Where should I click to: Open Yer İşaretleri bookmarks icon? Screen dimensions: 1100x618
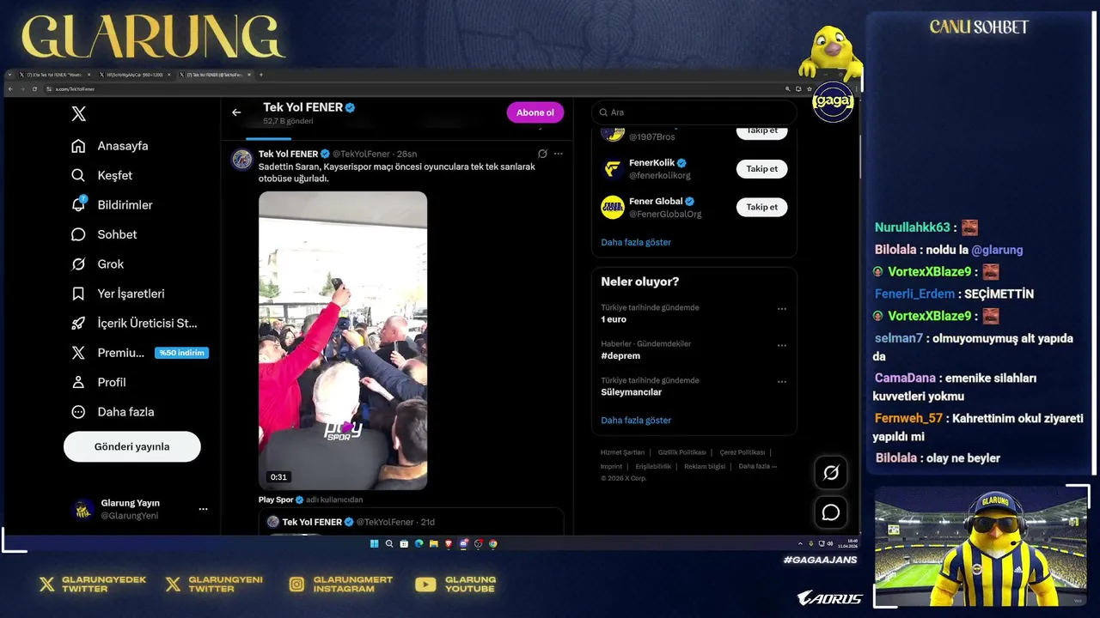pos(78,294)
